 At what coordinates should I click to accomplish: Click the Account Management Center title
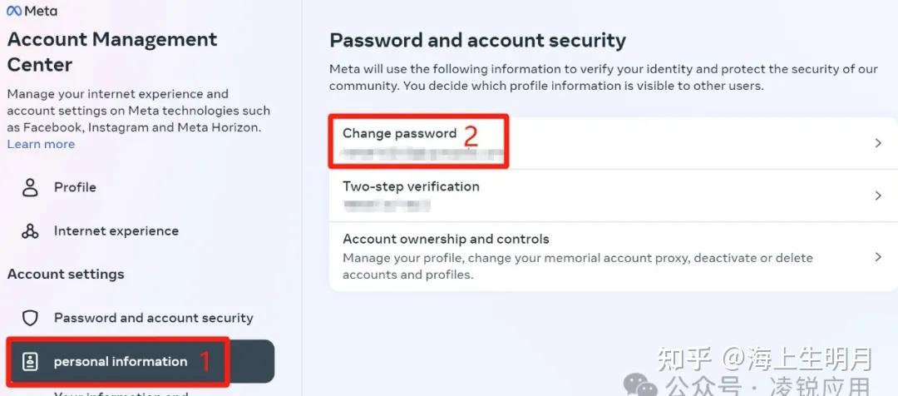(x=112, y=52)
